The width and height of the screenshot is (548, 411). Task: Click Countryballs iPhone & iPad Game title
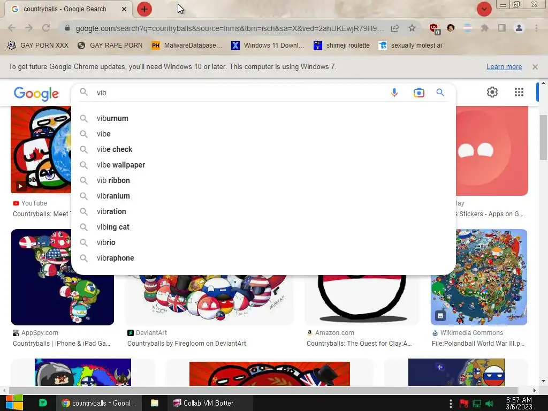click(x=62, y=344)
